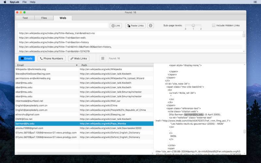Image resolution: width=261 pixels, height=163 pixels.
Task: Click the URL input field
Action: 63,25
